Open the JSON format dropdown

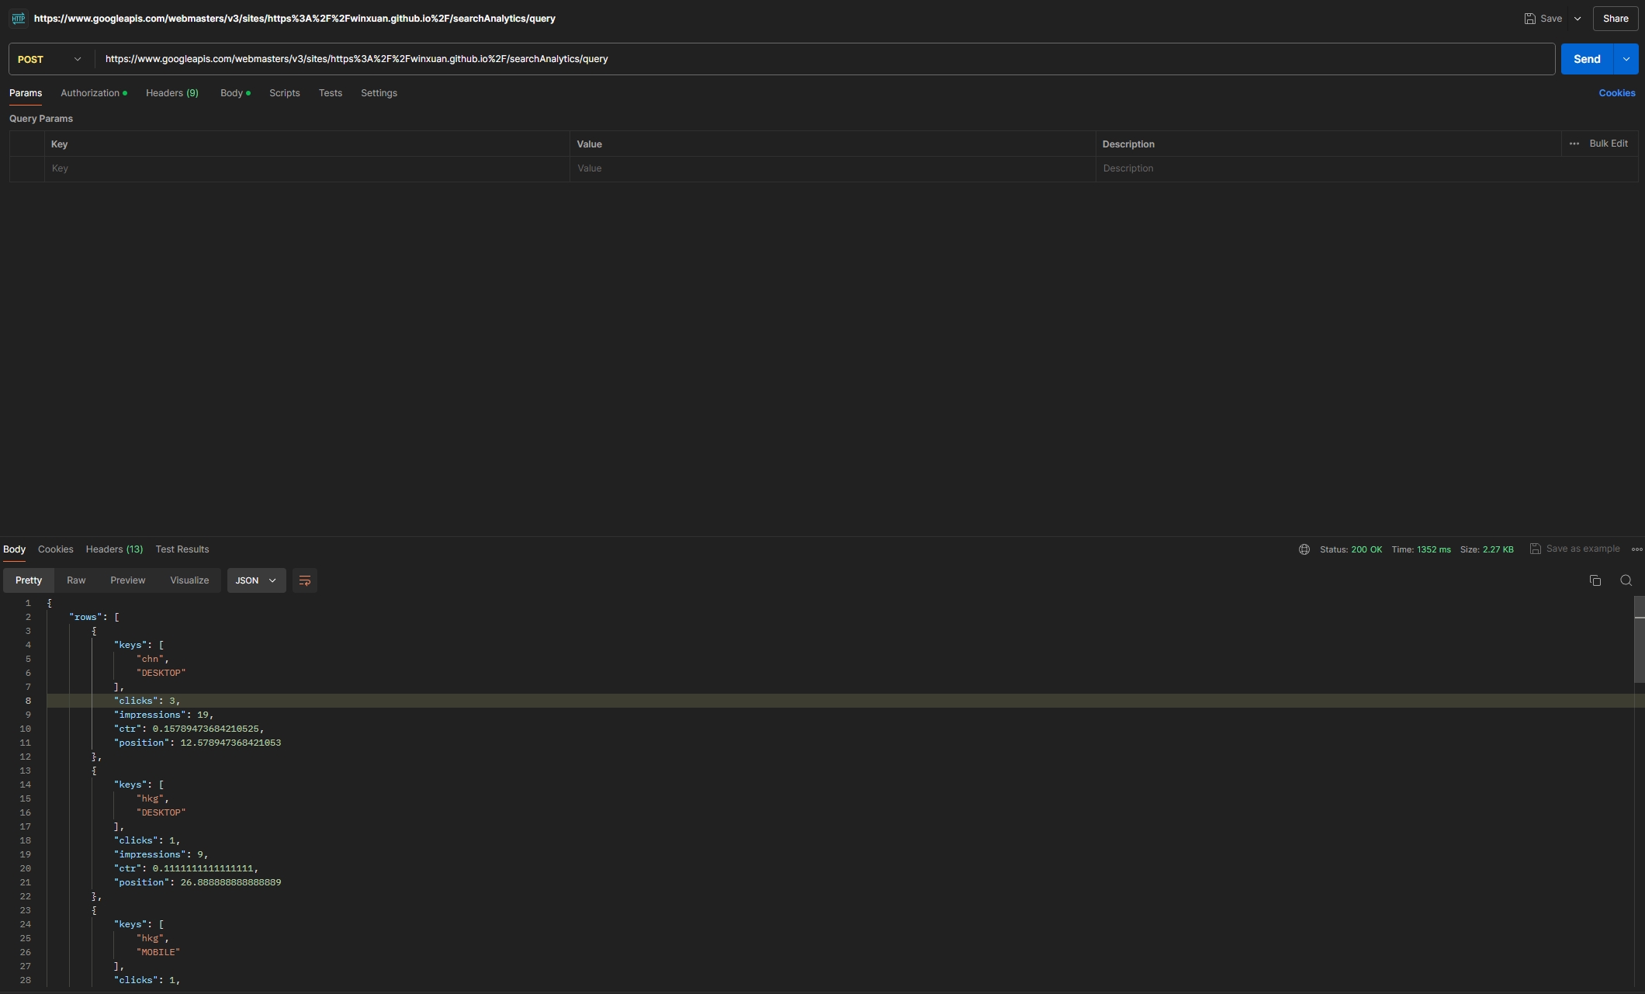(x=256, y=580)
